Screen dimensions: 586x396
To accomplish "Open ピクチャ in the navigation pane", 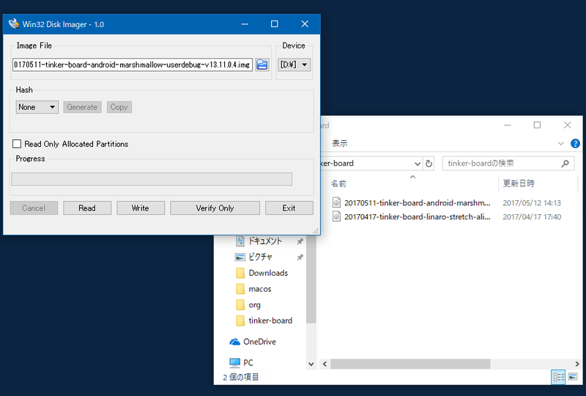I will point(261,257).
